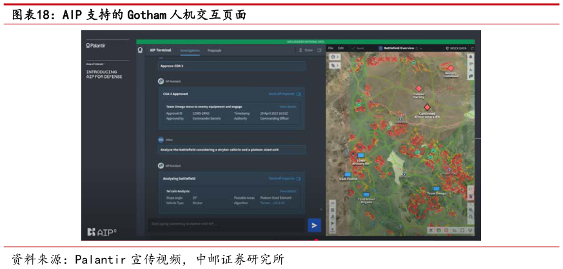Expand View details for Team Omega action

[x=288, y=107]
